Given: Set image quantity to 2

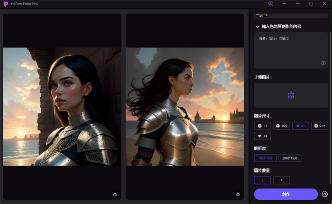Looking at the screenshot, I should click(x=262, y=180).
